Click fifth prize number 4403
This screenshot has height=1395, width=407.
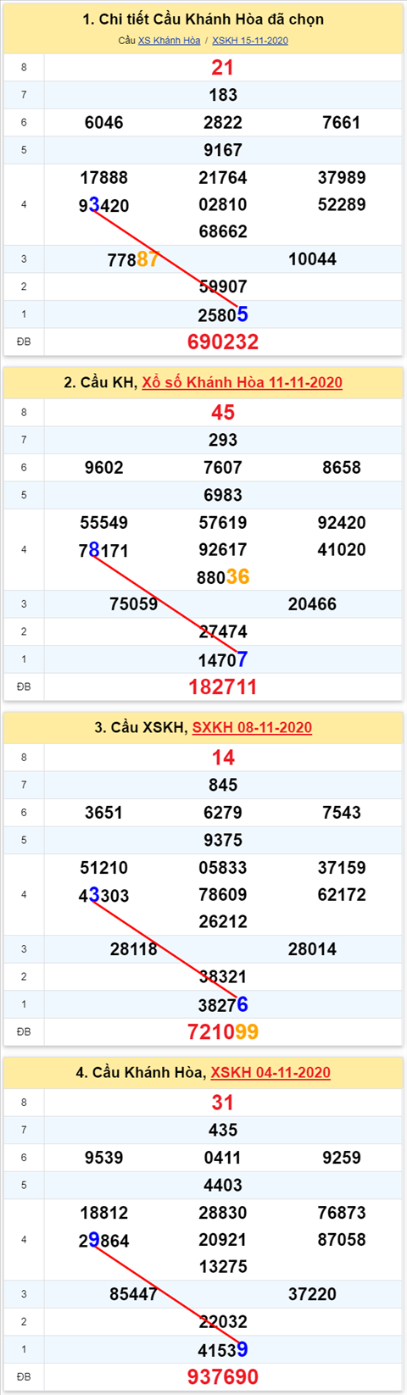(x=223, y=1185)
